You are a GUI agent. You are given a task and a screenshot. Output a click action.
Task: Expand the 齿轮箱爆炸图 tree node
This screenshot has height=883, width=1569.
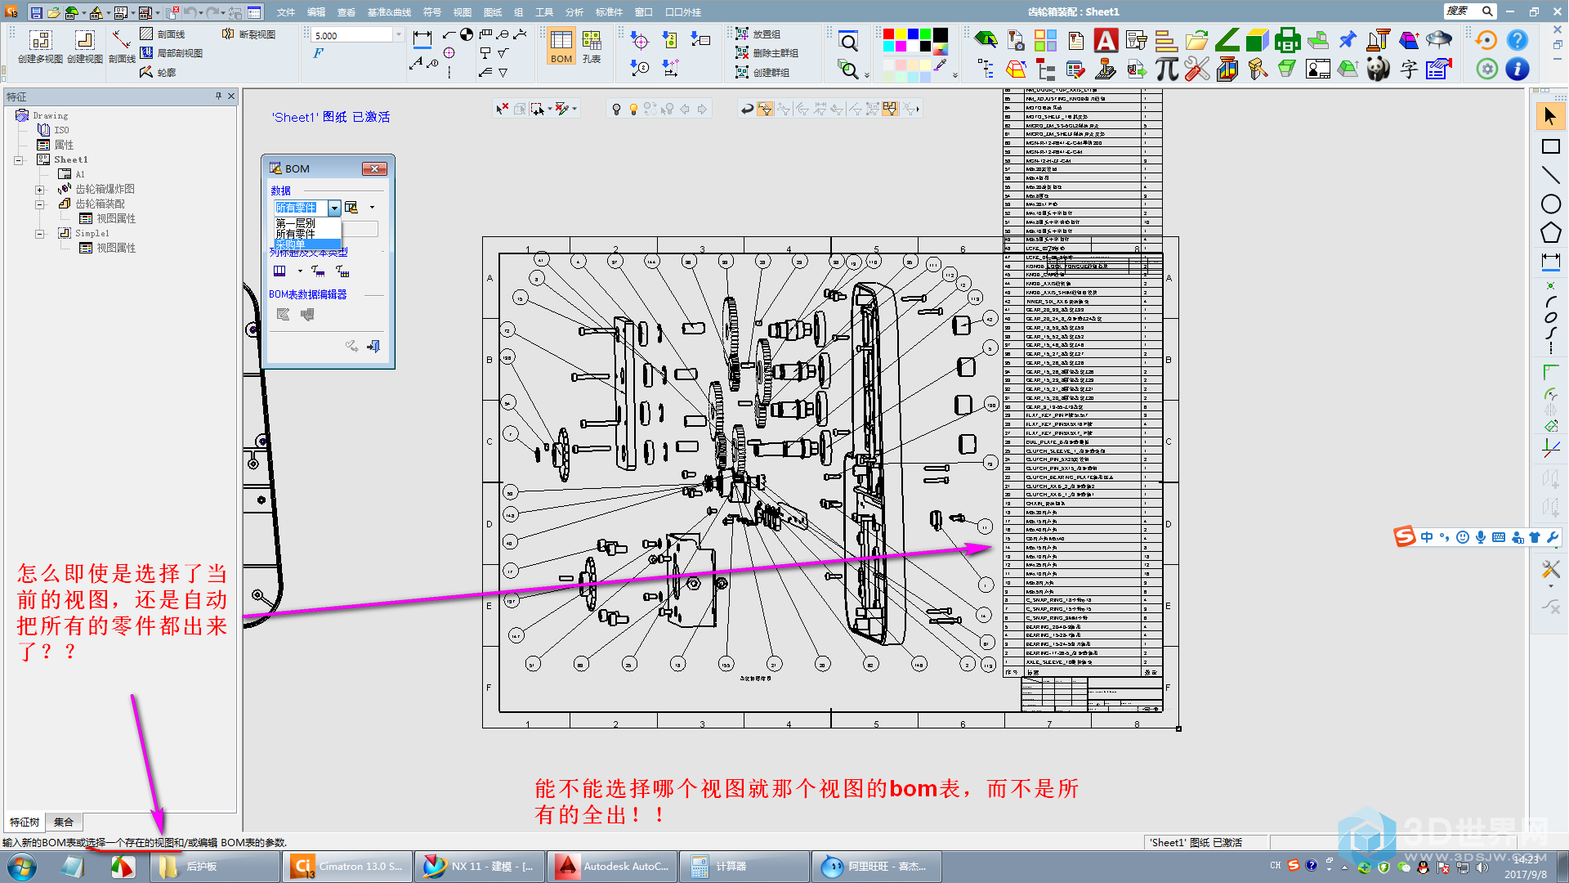click(x=39, y=190)
